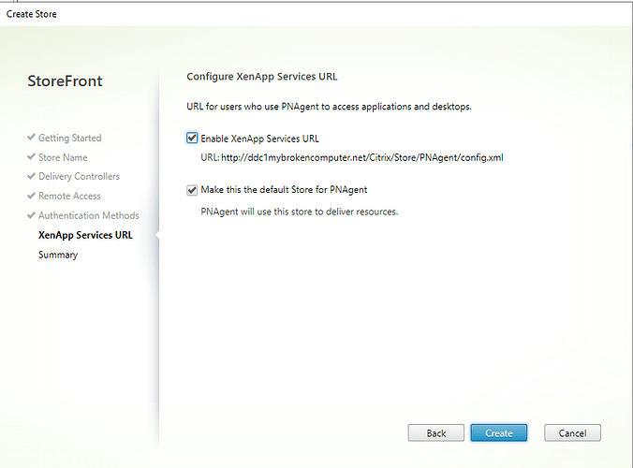Click the StoreFront title in sidebar
Viewport: 633px width, 468px height.
point(65,81)
